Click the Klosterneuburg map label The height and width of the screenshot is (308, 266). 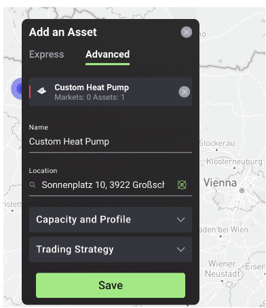(x=234, y=161)
